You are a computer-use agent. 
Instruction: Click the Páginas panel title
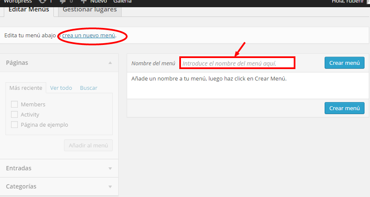coord(17,63)
